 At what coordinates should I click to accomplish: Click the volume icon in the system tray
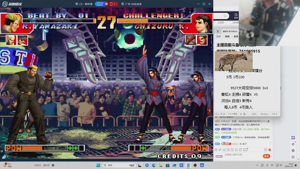coord(281,165)
